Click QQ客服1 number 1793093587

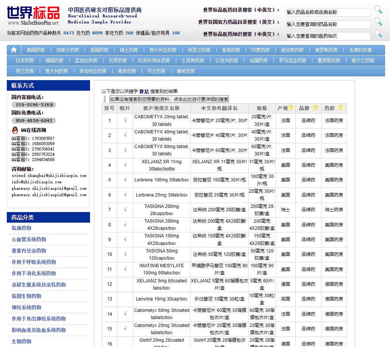43,138
